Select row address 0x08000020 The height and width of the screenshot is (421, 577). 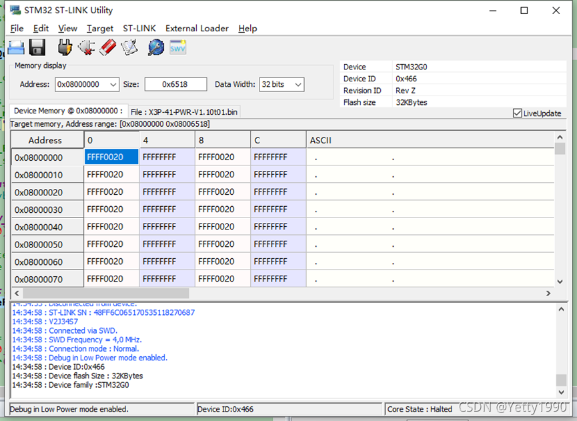click(47, 192)
